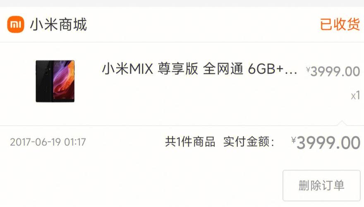Click blank space below the product title
Viewport: 364px width, 207px height.
coord(200,100)
